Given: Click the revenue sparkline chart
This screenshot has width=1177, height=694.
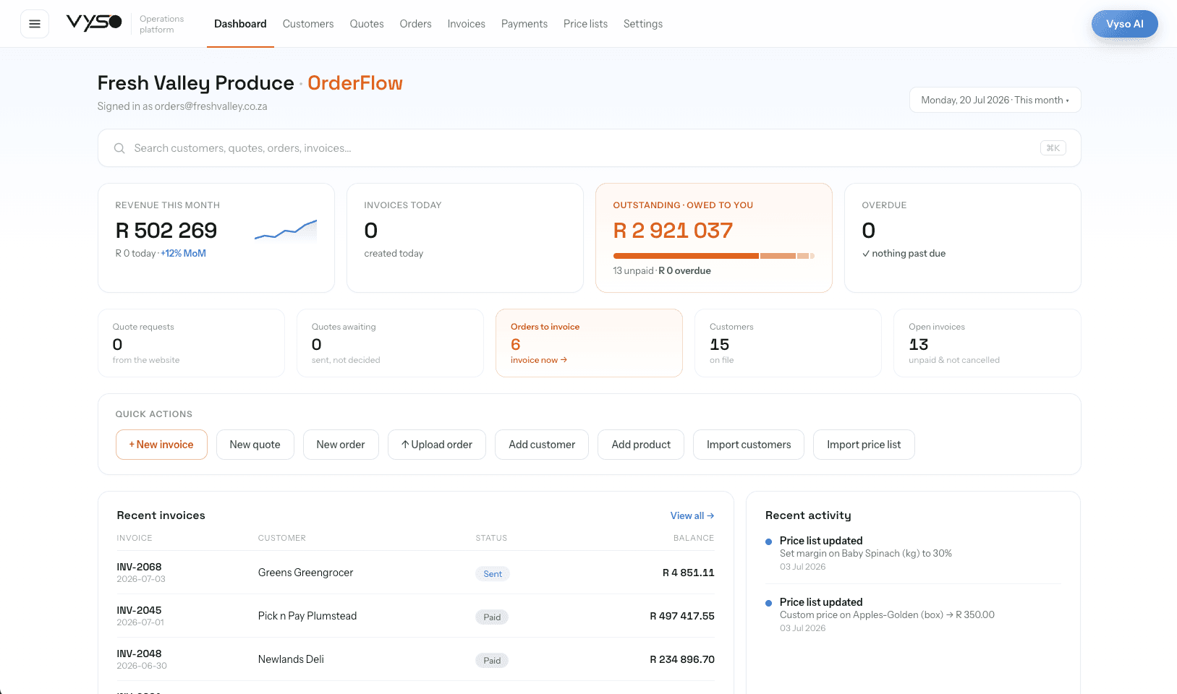Looking at the screenshot, I should click(286, 231).
